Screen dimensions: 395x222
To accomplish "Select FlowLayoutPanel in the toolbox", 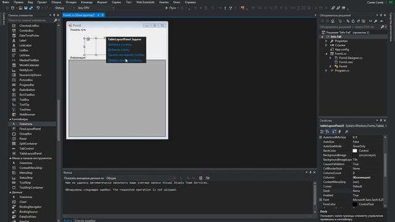I will [30, 129].
